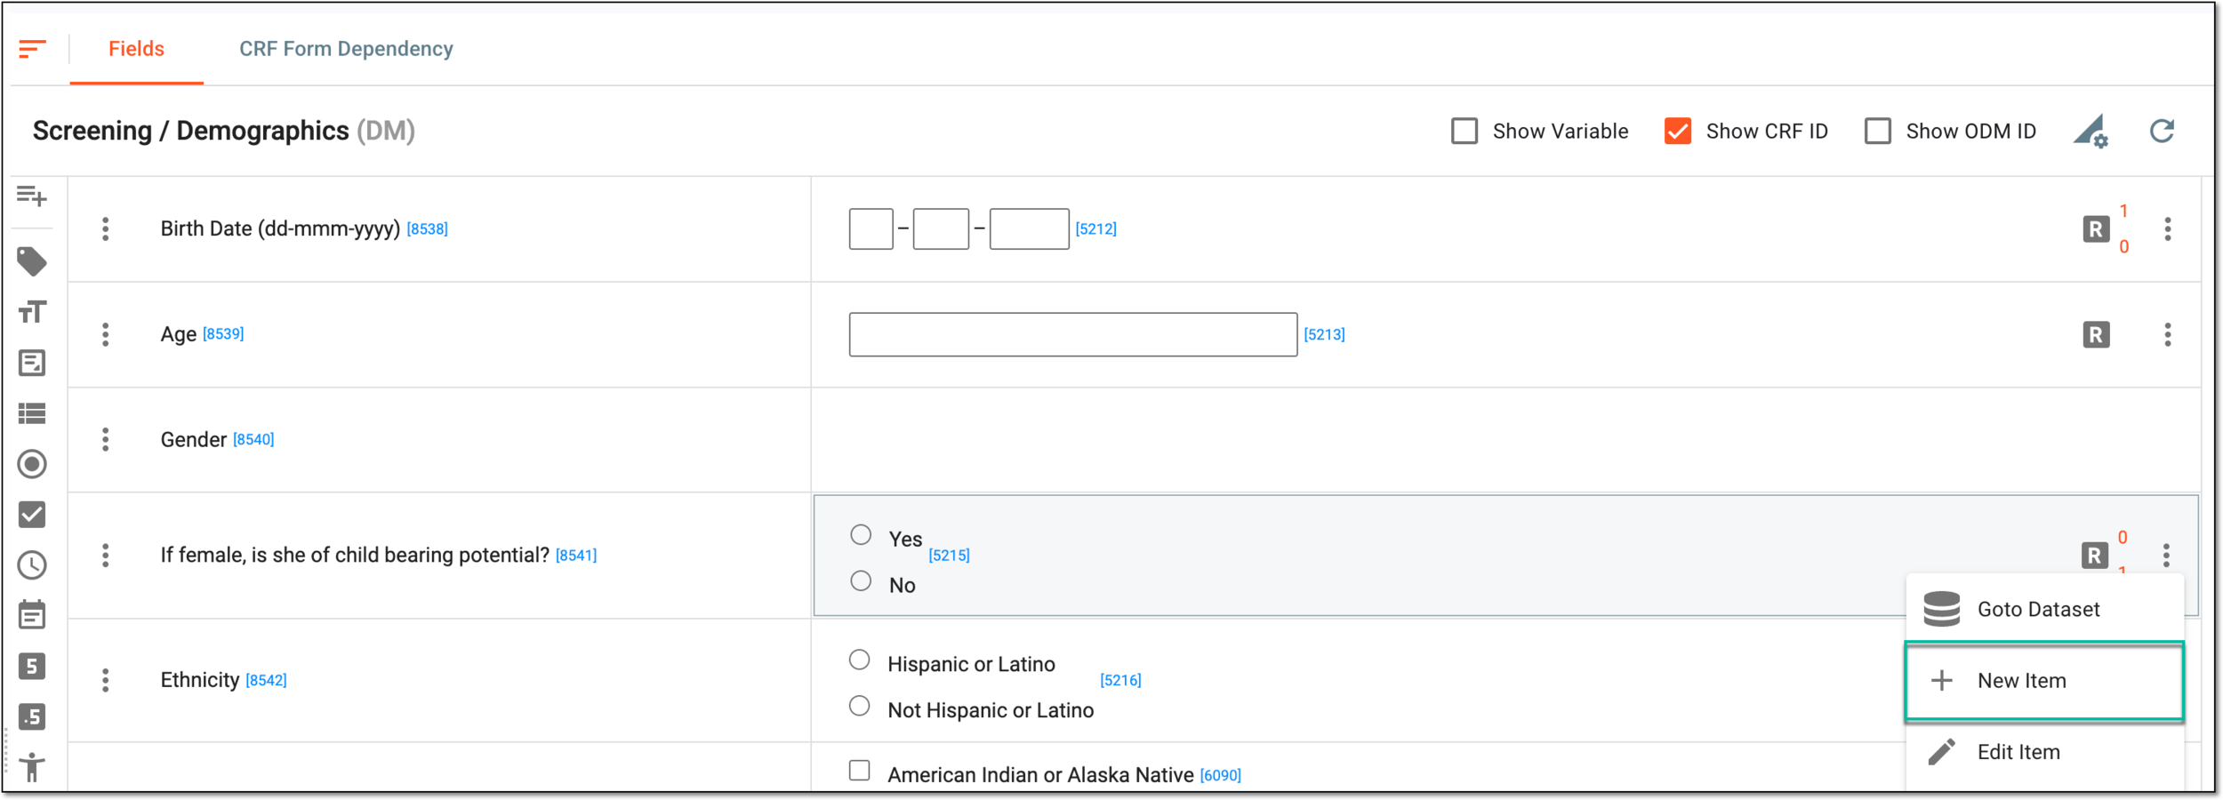Select the date calendar tool icon
Viewport: 2223px width, 800px height.
click(x=32, y=615)
